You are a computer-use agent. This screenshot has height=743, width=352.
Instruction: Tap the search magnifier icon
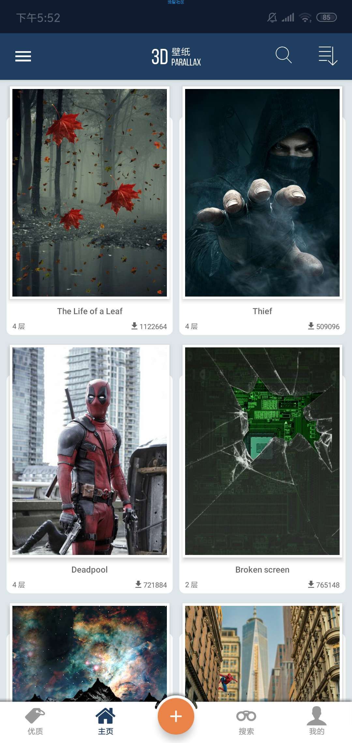click(283, 55)
